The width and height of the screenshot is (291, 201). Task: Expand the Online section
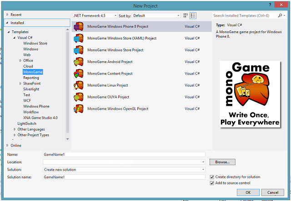(7, 146)
